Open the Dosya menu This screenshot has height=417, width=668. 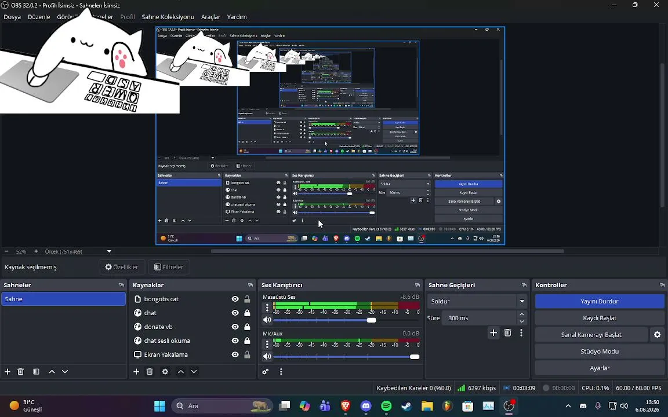click(12, 17)
